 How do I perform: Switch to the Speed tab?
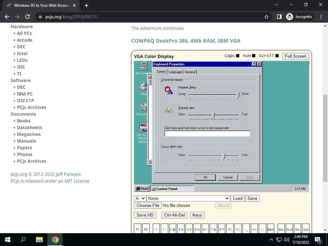tap(161, 71)
